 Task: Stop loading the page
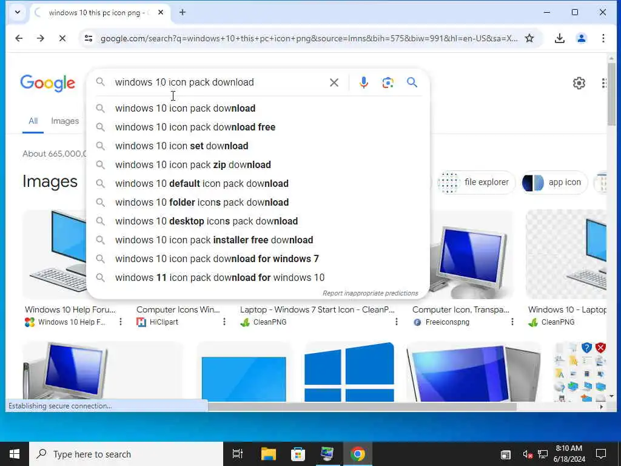click(62, 38)
